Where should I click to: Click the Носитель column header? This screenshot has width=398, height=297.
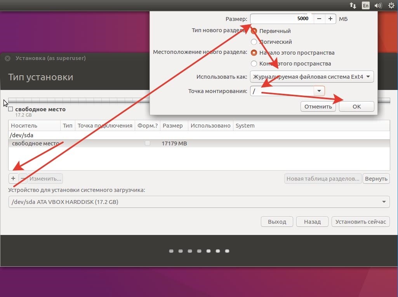[34, 126]
